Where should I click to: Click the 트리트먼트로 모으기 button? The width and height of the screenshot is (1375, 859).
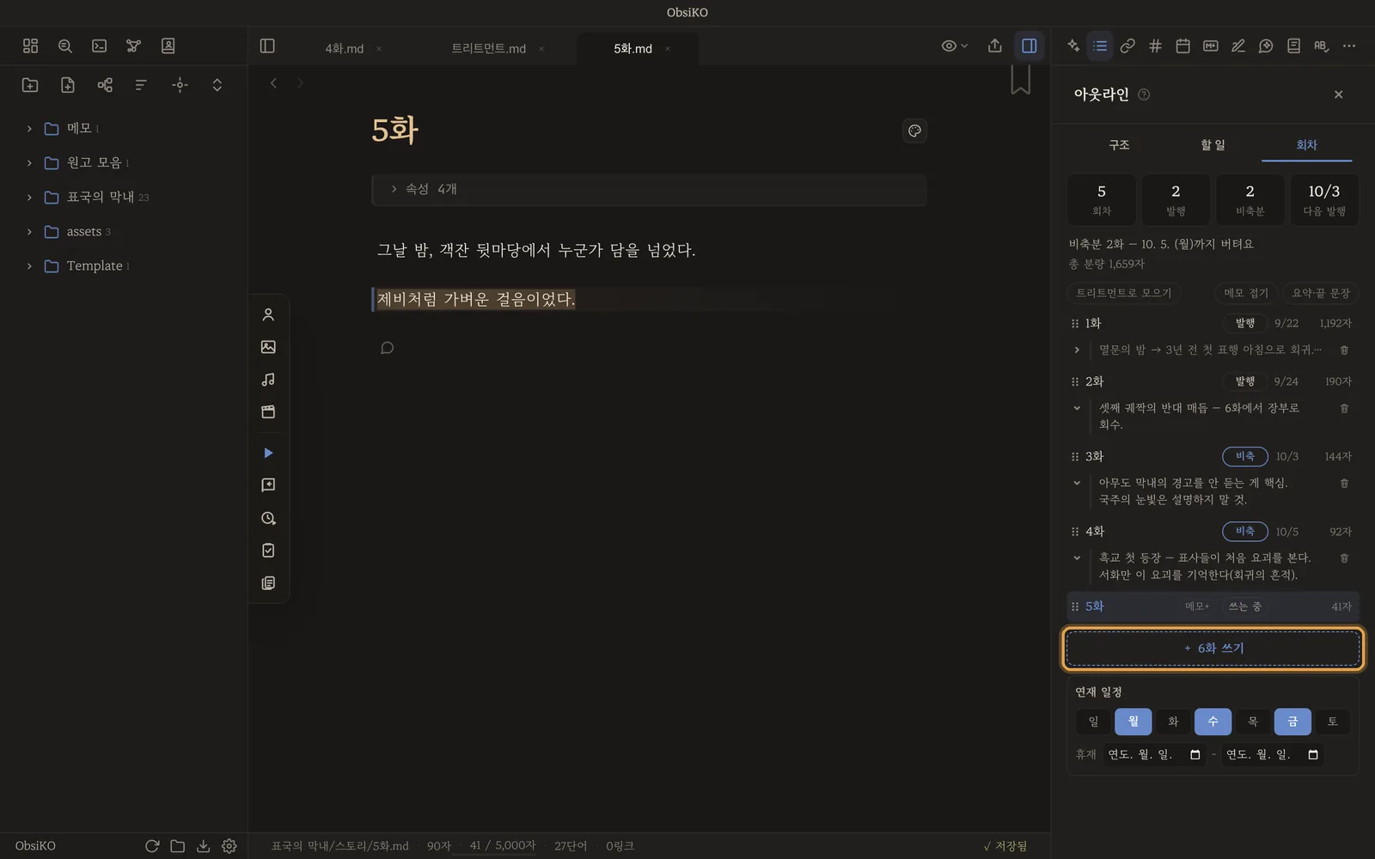pos(1124,293)
